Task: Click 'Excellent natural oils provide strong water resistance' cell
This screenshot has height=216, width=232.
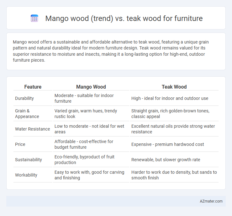Action: (174, 129)
